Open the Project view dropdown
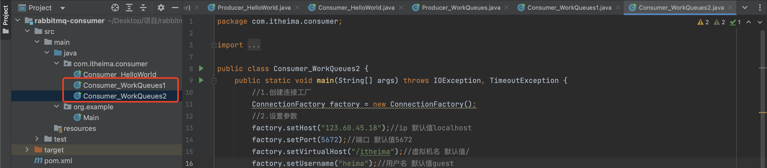This screenshot has height=168, width=767. [62, 8]
